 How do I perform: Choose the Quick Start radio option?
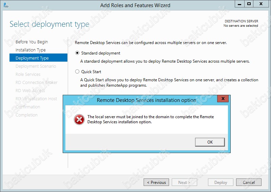77,72
